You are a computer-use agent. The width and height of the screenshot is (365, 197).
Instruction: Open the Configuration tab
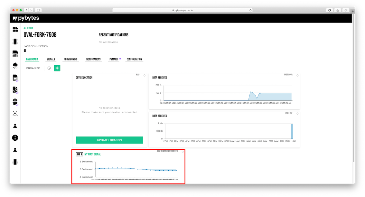[x=134, y=59]
